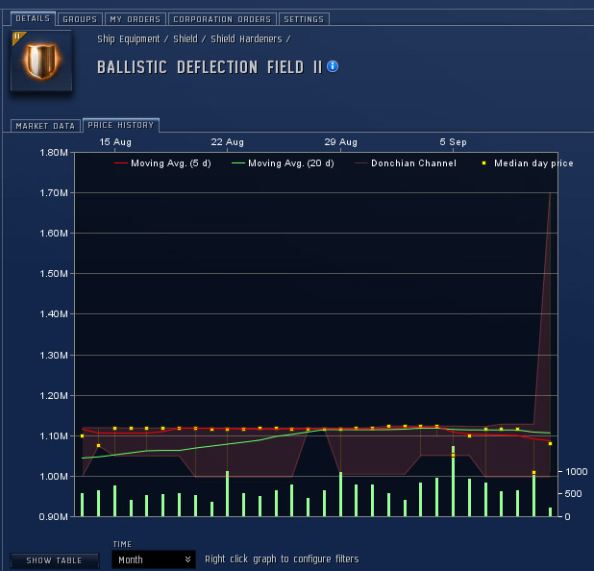Open the Settings tab
Image resolution: width=594 pixels, height=571 pixels.
(x=304, y=19)
